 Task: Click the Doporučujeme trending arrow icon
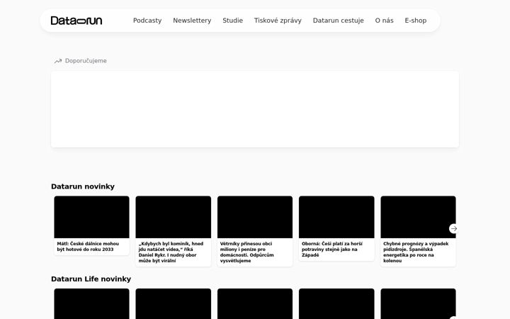(58, 61)
